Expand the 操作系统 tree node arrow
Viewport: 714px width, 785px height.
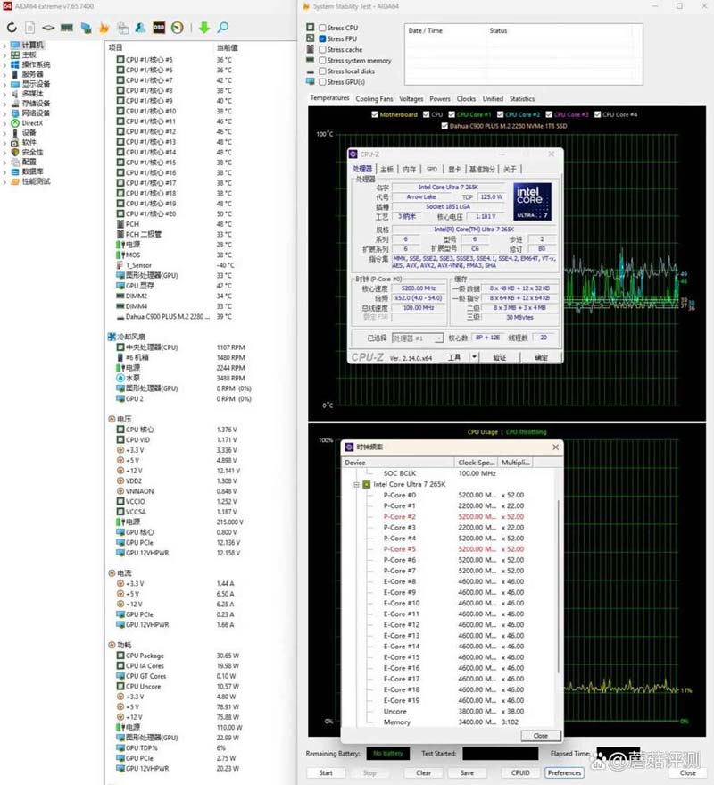(4, 64)
